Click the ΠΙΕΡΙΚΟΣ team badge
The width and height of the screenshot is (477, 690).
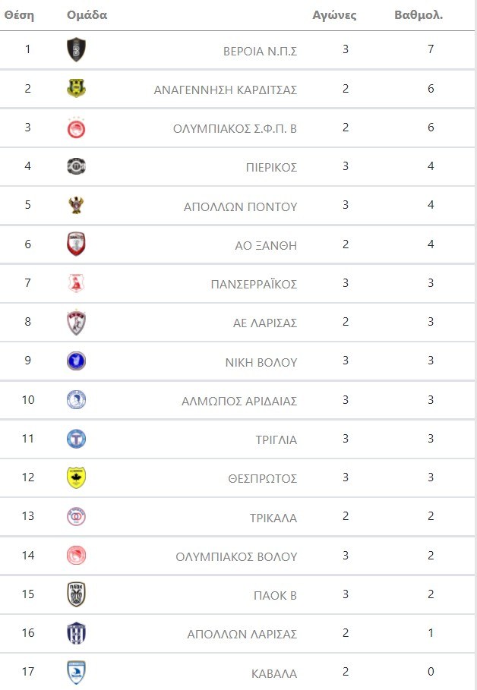coord(76,166)
